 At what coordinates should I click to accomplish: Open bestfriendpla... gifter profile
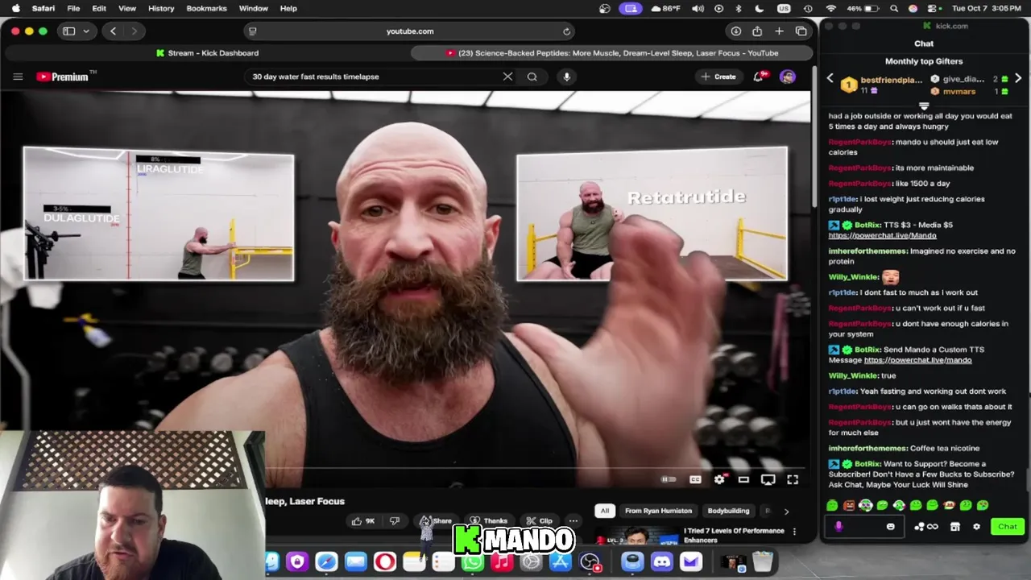click(891, 80)
